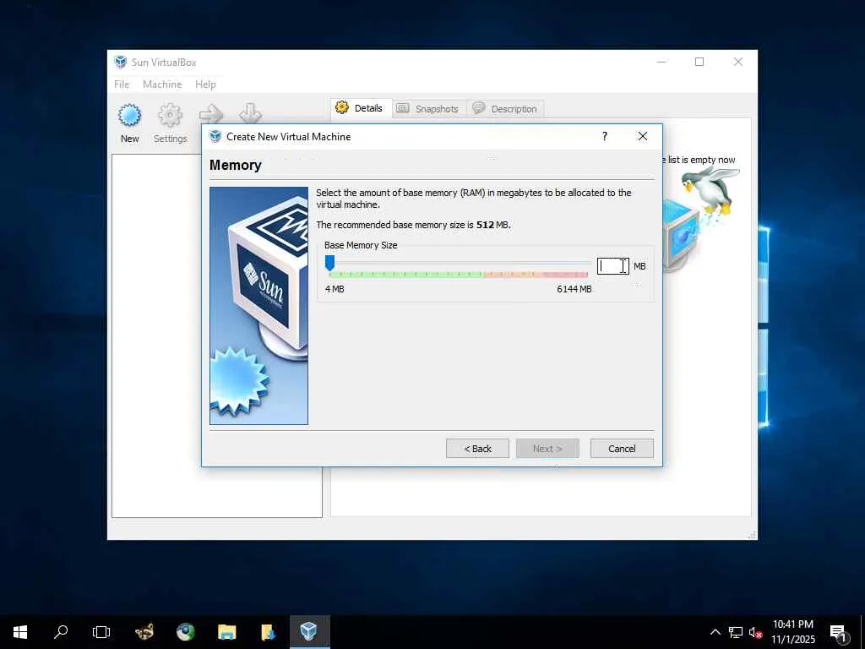The image size is (865, 649).
Task: Click the VirtualBox taskbar icon
Action: tap(309, 632)
